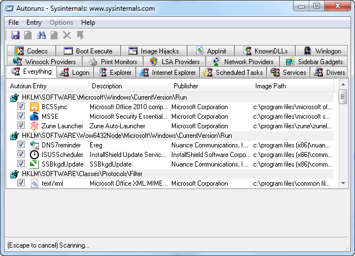
Task: Switch to the Network Providers tab
Action: (x=242, y=61)
